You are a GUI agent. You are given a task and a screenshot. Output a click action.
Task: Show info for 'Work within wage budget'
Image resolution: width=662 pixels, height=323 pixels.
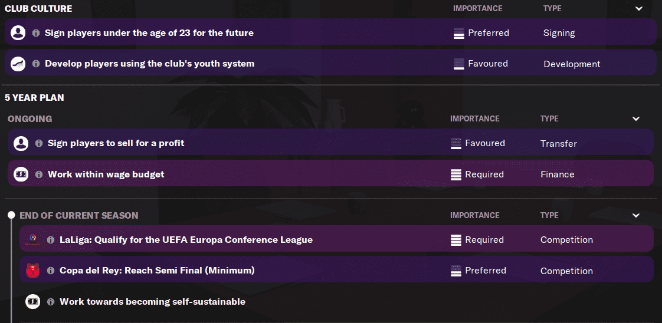[39, 174]
